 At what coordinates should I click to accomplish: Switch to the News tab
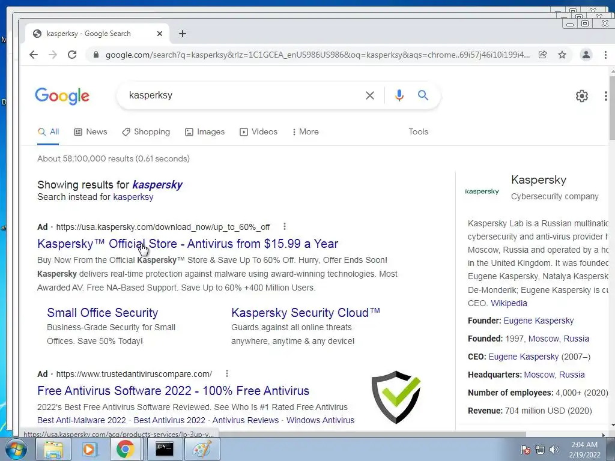[91, 131]
